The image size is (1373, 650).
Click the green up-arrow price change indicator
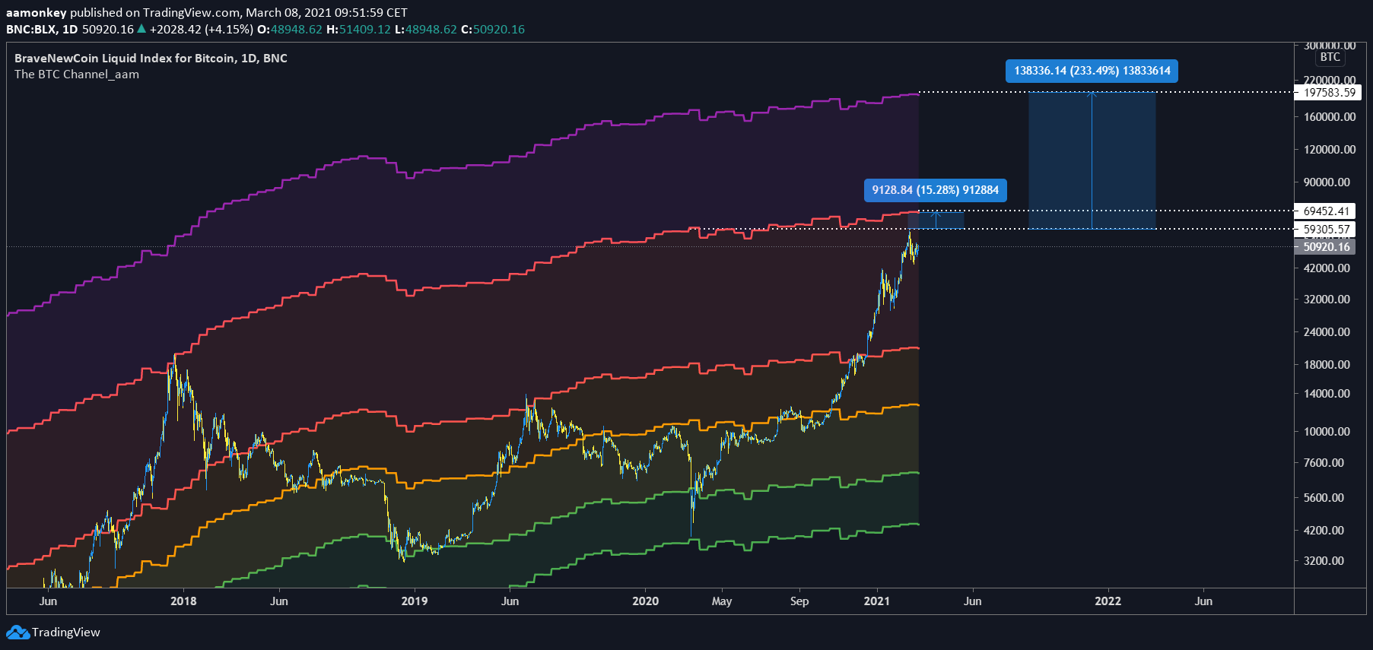click(141, 29)
